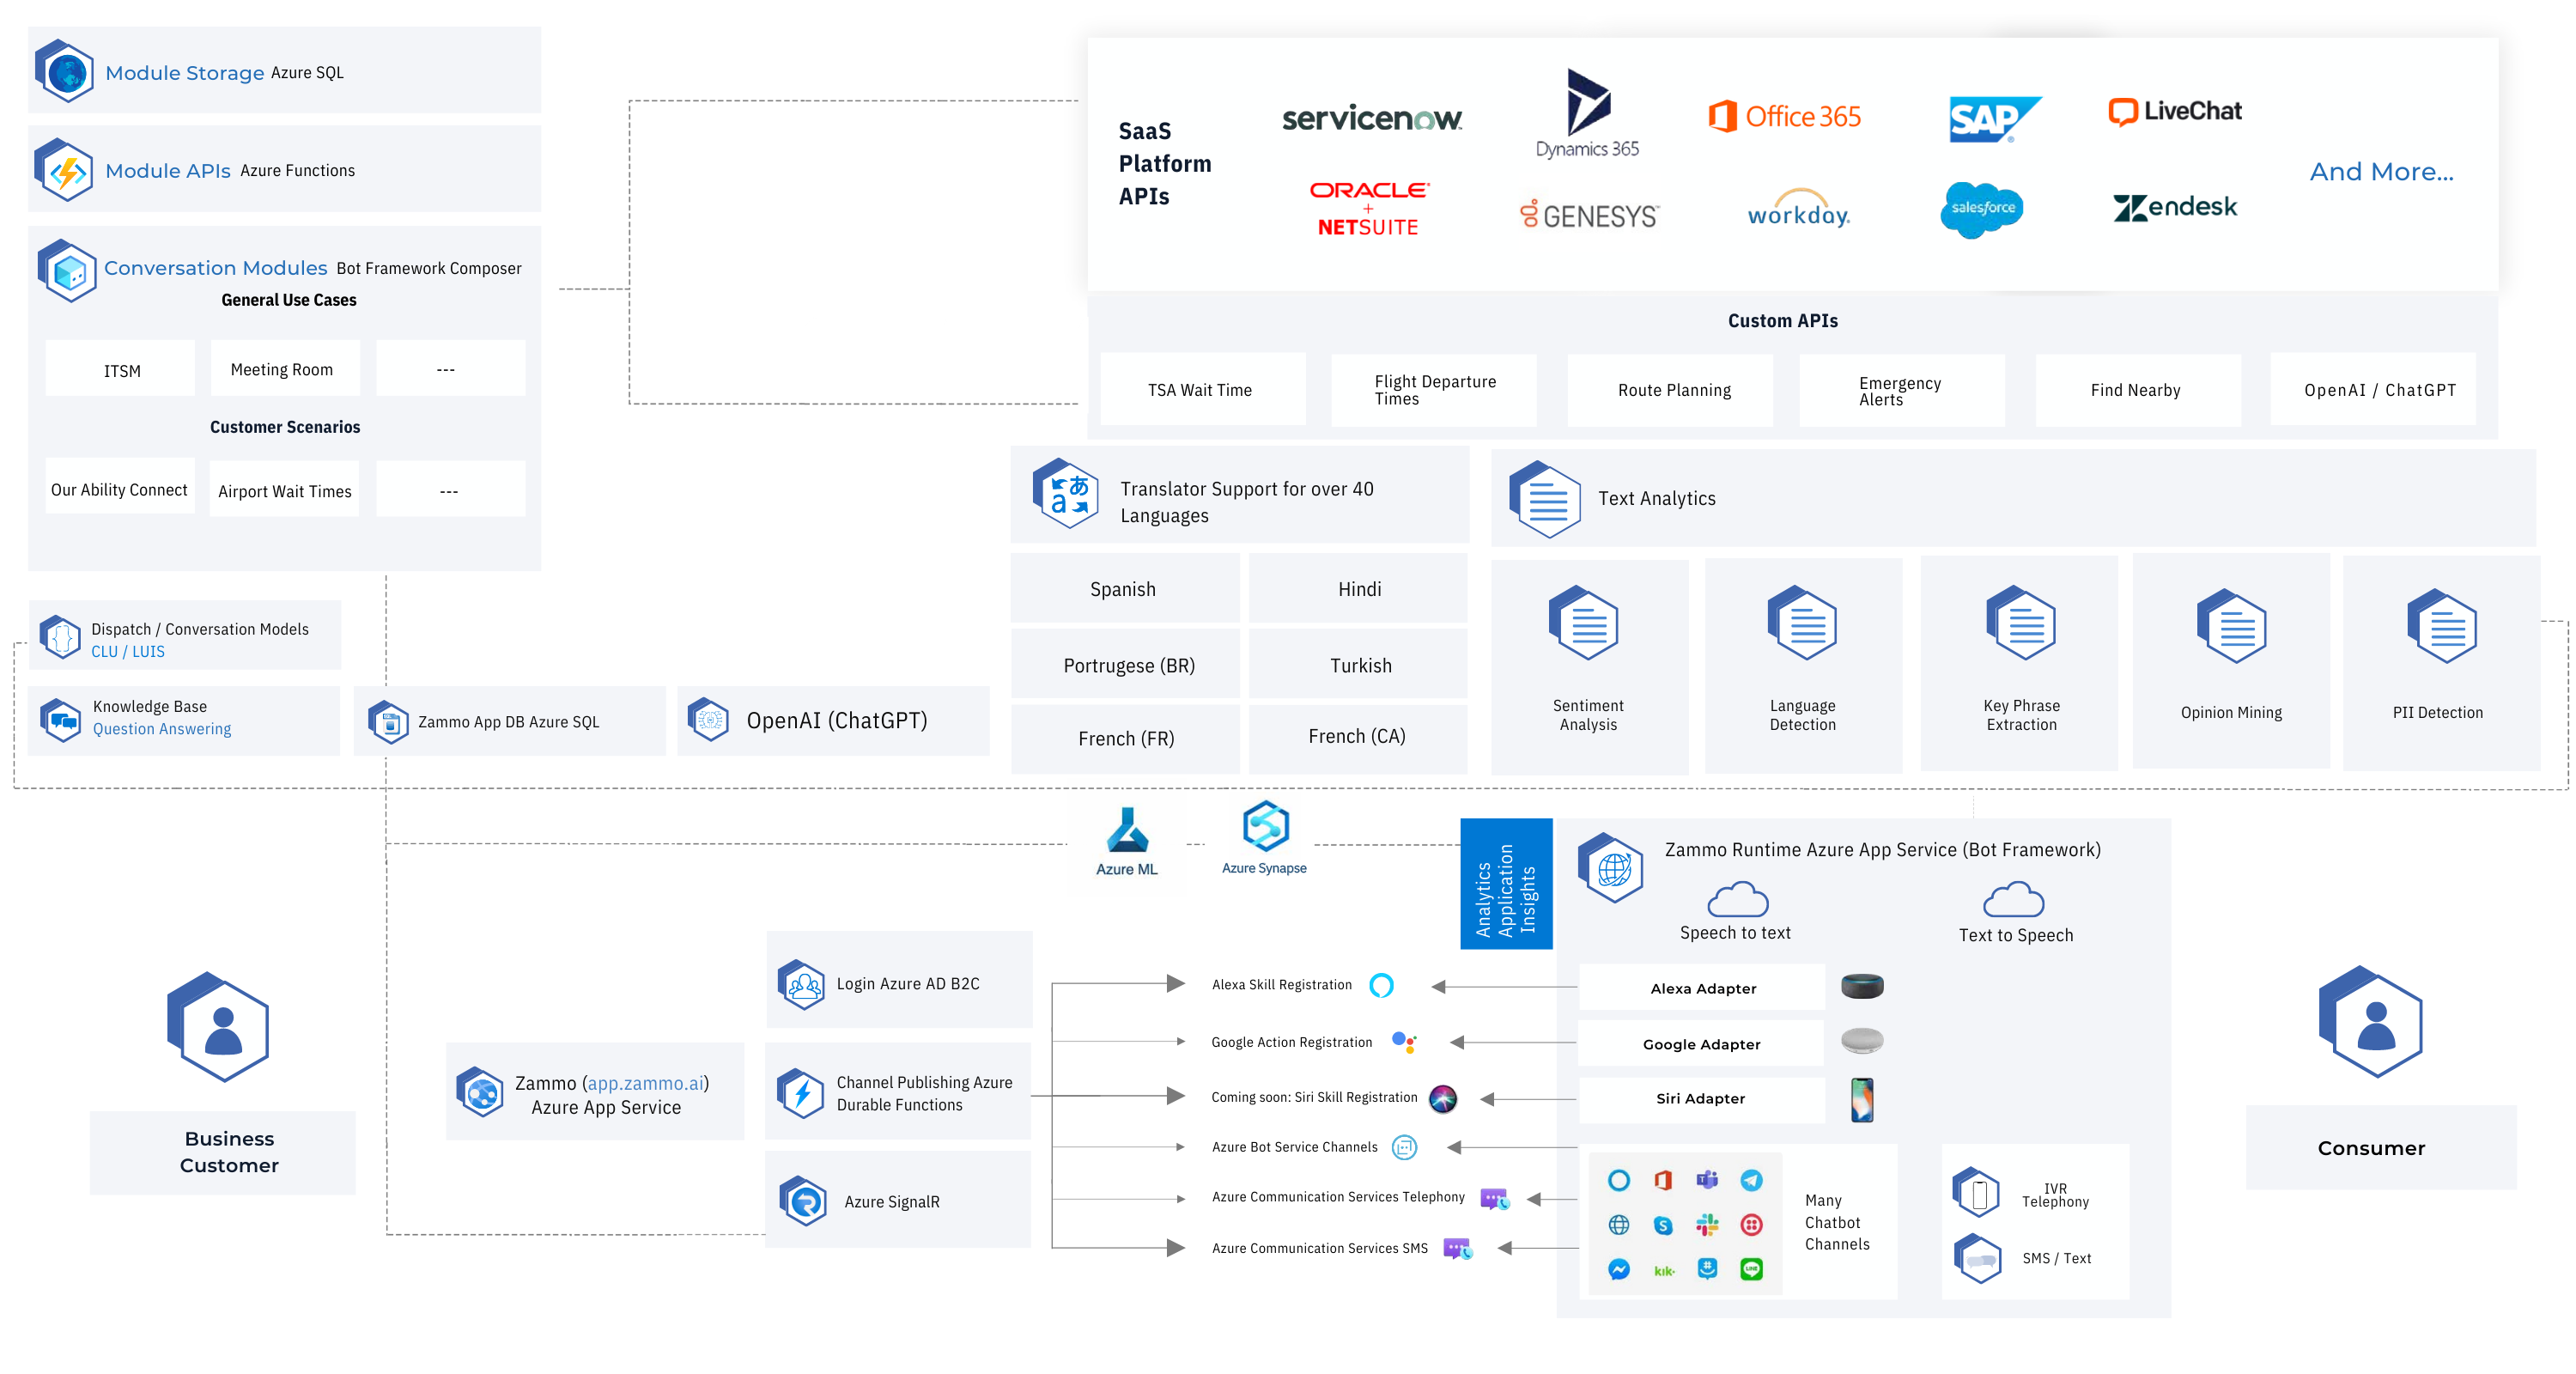Image resolution: width=2576 pixels, height=1374 pixels.
Task: Select the Module Storage Azure SQL icon
Action: [x=65, y=71]
